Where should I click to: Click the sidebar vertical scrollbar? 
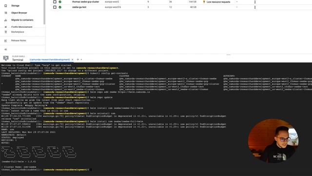pos(44,12)
